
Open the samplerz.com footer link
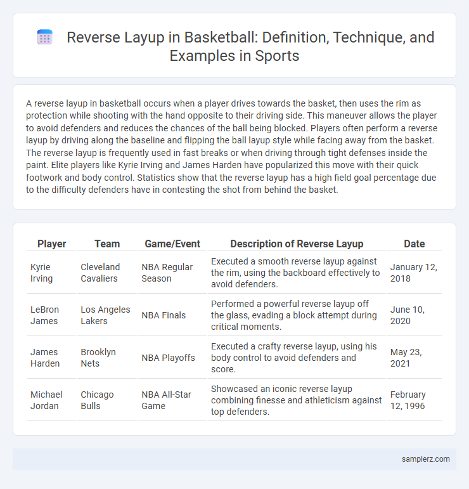[x=426, y=459]
